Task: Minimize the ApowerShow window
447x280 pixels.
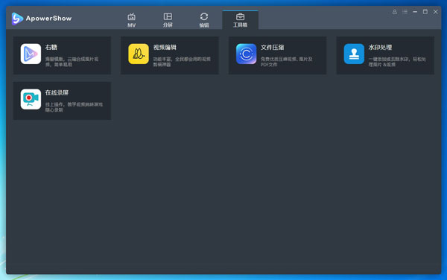Action: pos(415,12)
